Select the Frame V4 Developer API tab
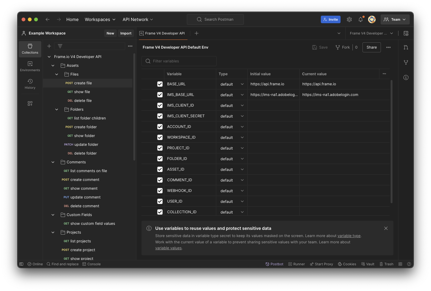This screenshot has height=291, width=431. coord(162,33)
